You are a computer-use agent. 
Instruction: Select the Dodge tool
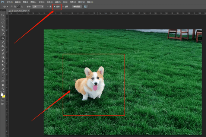(x=3, y=65)
